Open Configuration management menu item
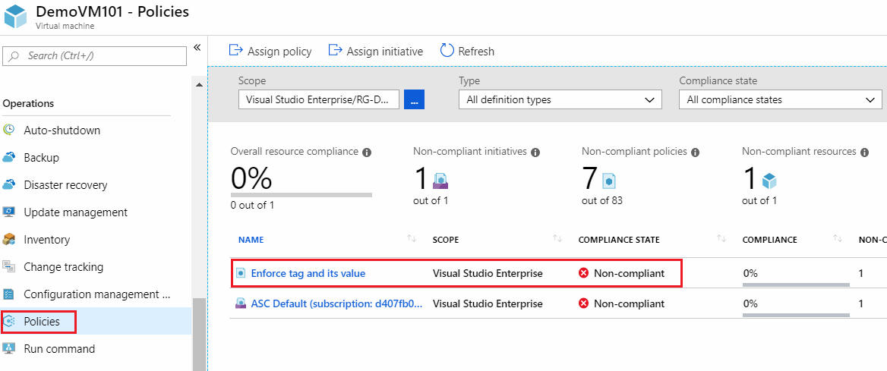The image size is (887, 371). pos(96,294)
